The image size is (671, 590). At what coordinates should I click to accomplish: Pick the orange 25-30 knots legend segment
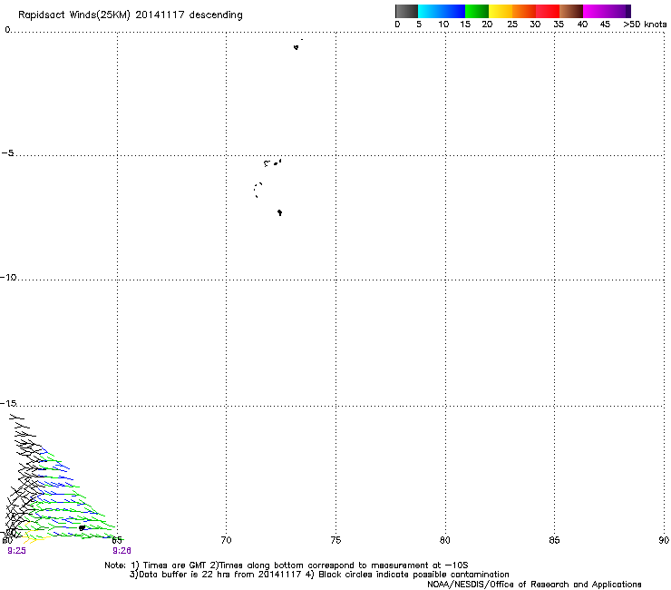coord(524,11)
